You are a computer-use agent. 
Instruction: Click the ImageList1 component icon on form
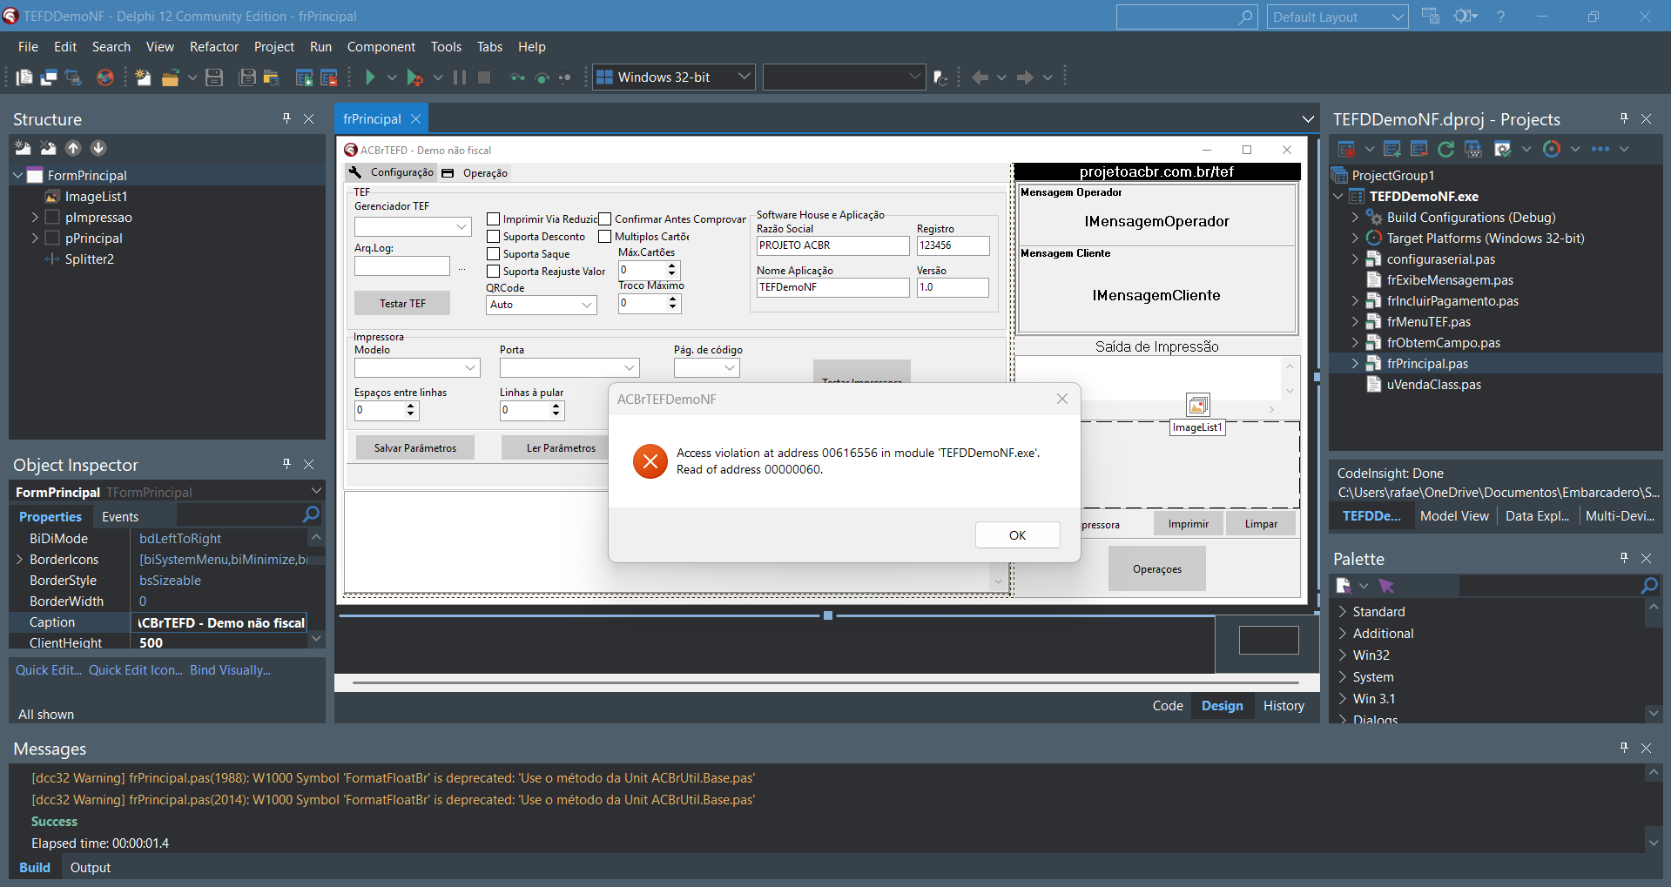tap(1198, 405)
